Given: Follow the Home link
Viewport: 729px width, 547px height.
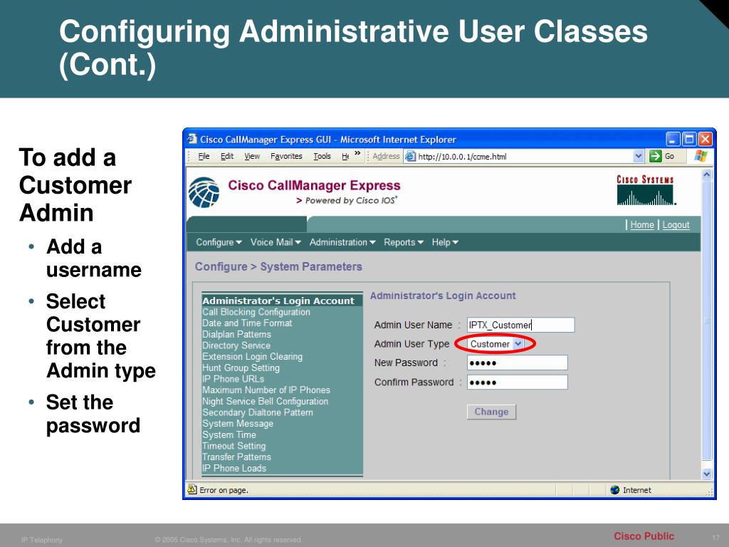Looking at the screenshot, I should pos(642,224).
